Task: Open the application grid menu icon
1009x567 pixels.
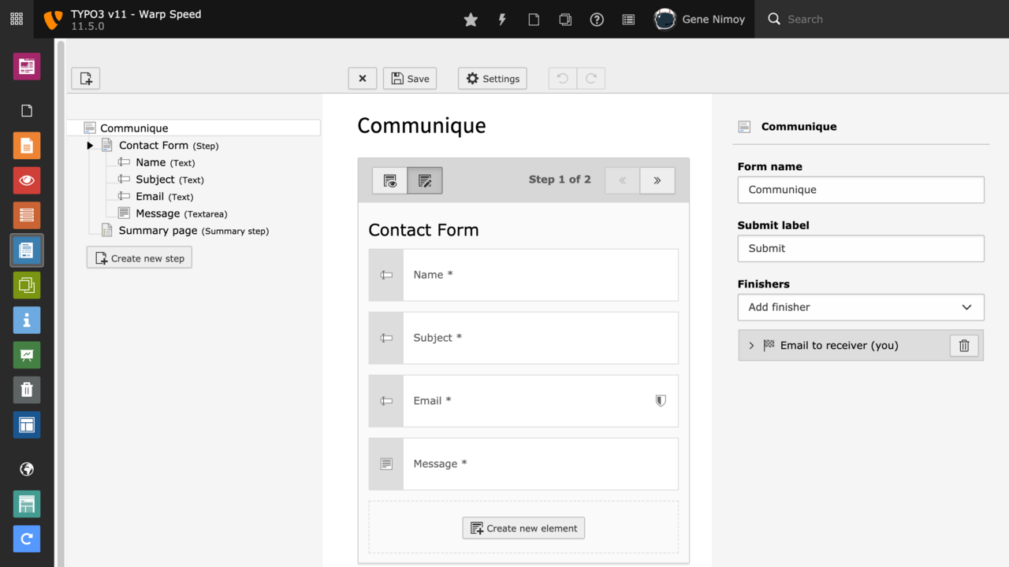Action: [x=17, y=20]
